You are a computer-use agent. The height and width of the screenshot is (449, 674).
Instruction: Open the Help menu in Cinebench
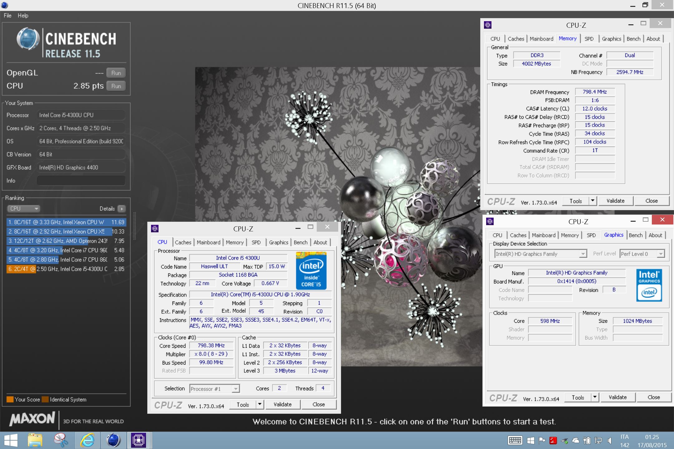tap(23, 16)
